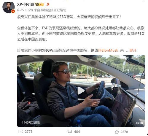Click the 34:38 video duration label

pos(139,123)
